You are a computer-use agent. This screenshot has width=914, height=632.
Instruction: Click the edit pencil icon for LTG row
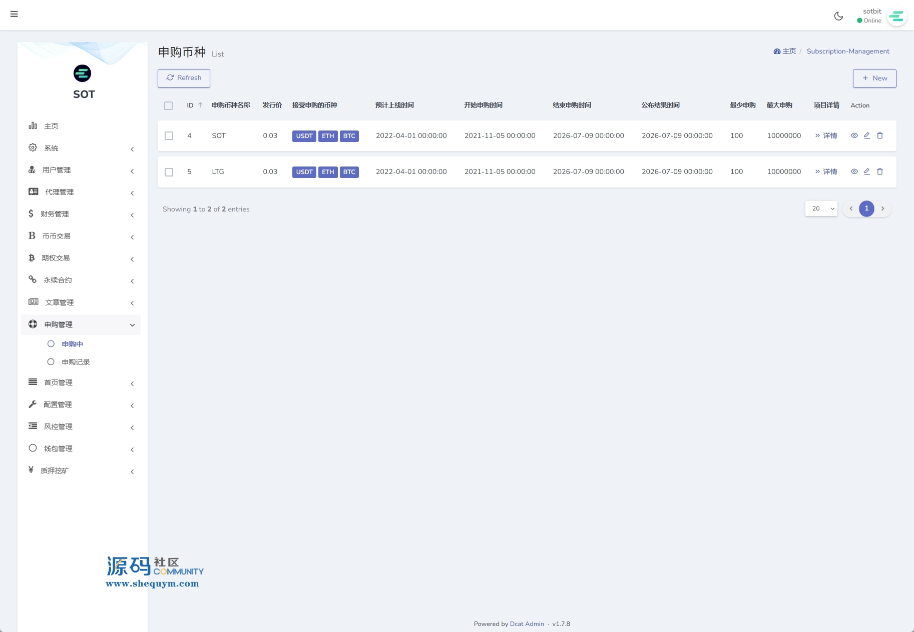[x=867, y=171]
